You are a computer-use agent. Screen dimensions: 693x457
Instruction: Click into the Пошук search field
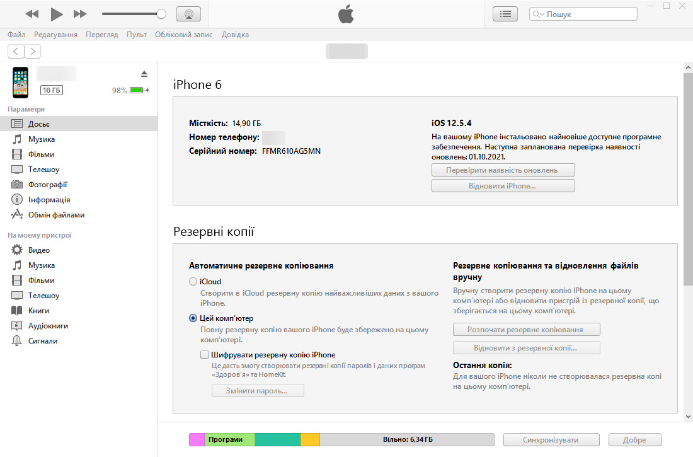(583, 14)
